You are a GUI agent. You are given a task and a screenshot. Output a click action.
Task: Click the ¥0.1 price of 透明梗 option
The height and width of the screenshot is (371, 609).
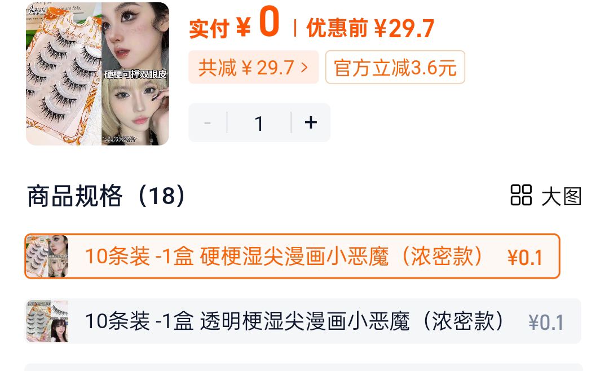pos(546,323)
